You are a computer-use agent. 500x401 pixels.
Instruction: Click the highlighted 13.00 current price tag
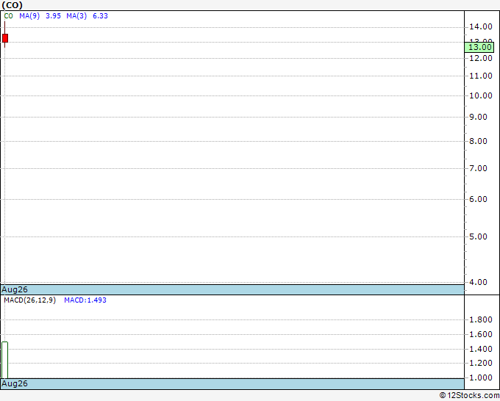pos(479,48)
